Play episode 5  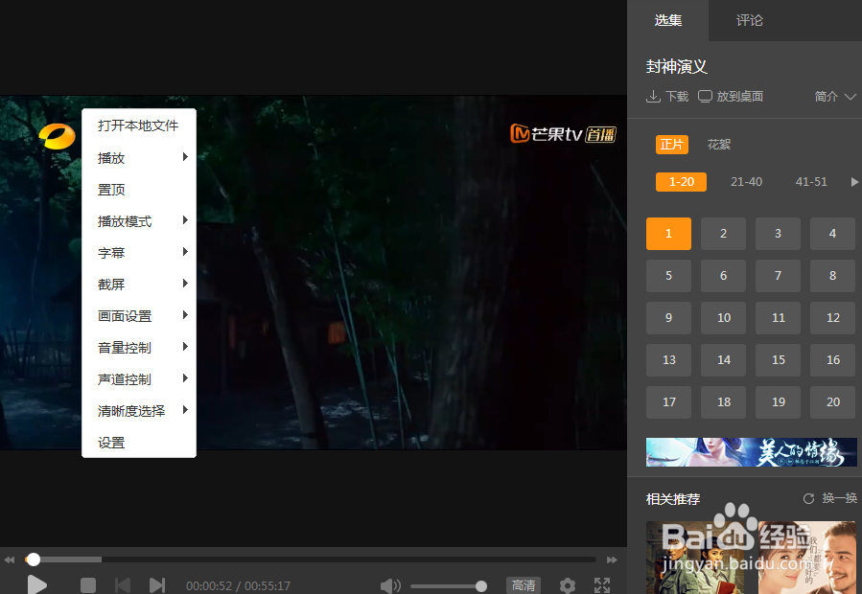668,276
